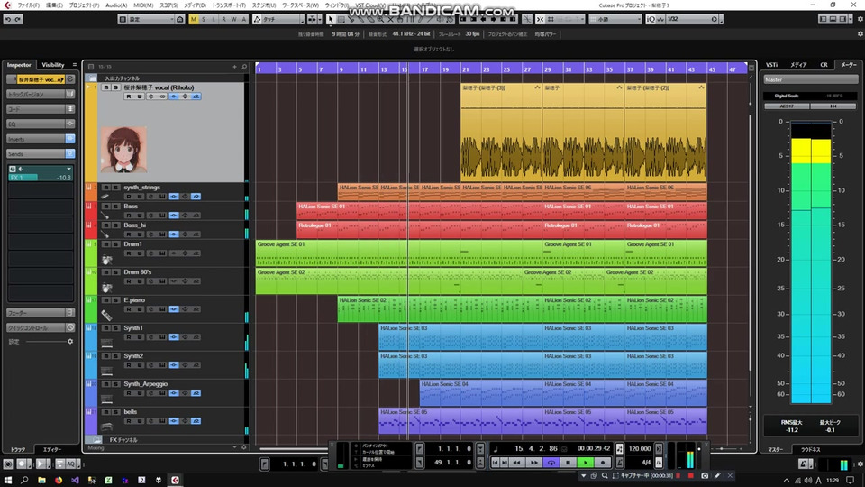Open the MIDI(M) menu
865x487 pixels.
click(143, 5)
